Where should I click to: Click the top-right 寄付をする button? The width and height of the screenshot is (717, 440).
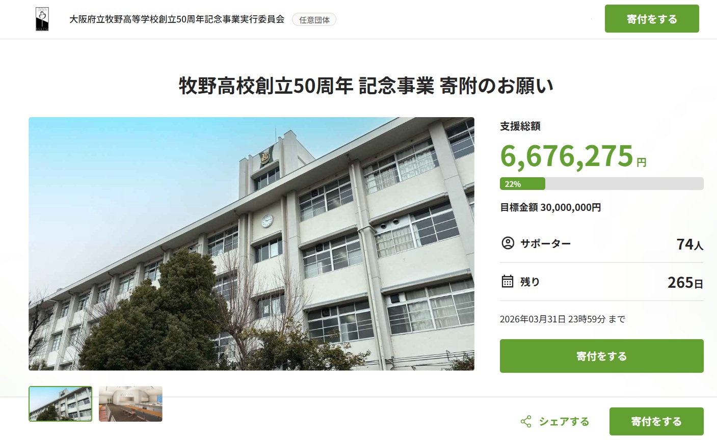click(652, 19)
